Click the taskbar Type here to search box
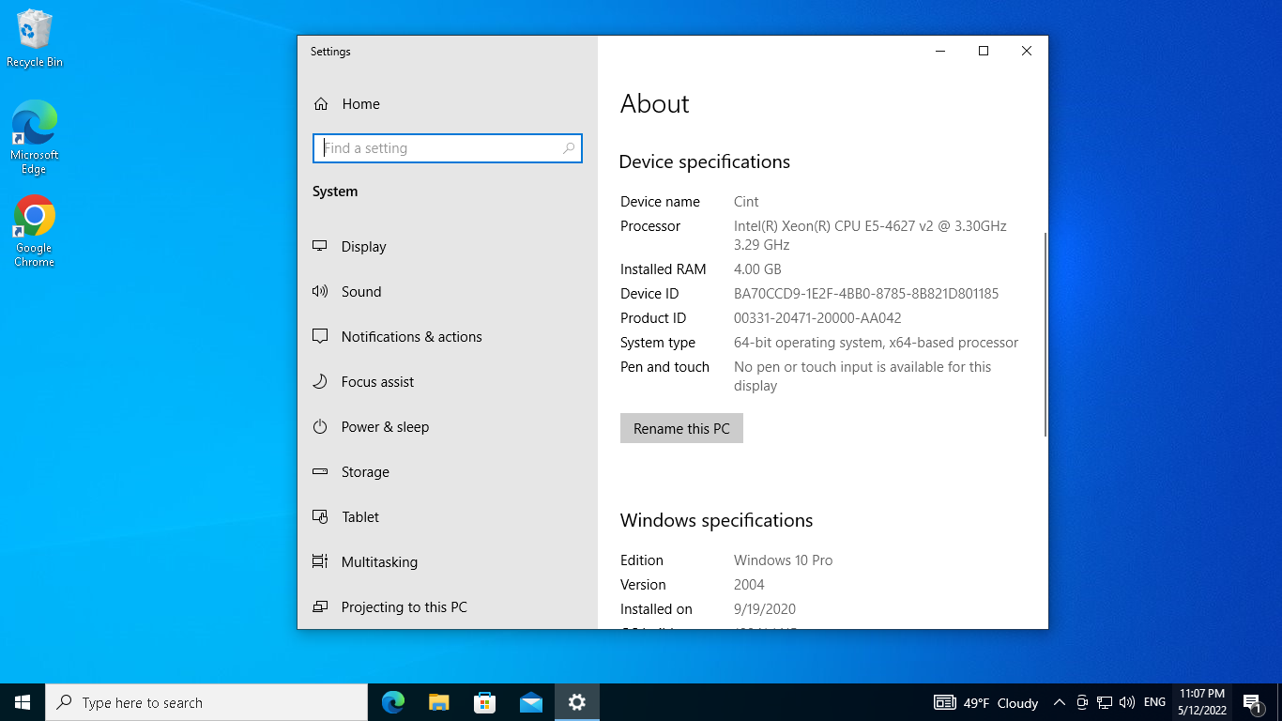1282x721 pixels. 206,702
